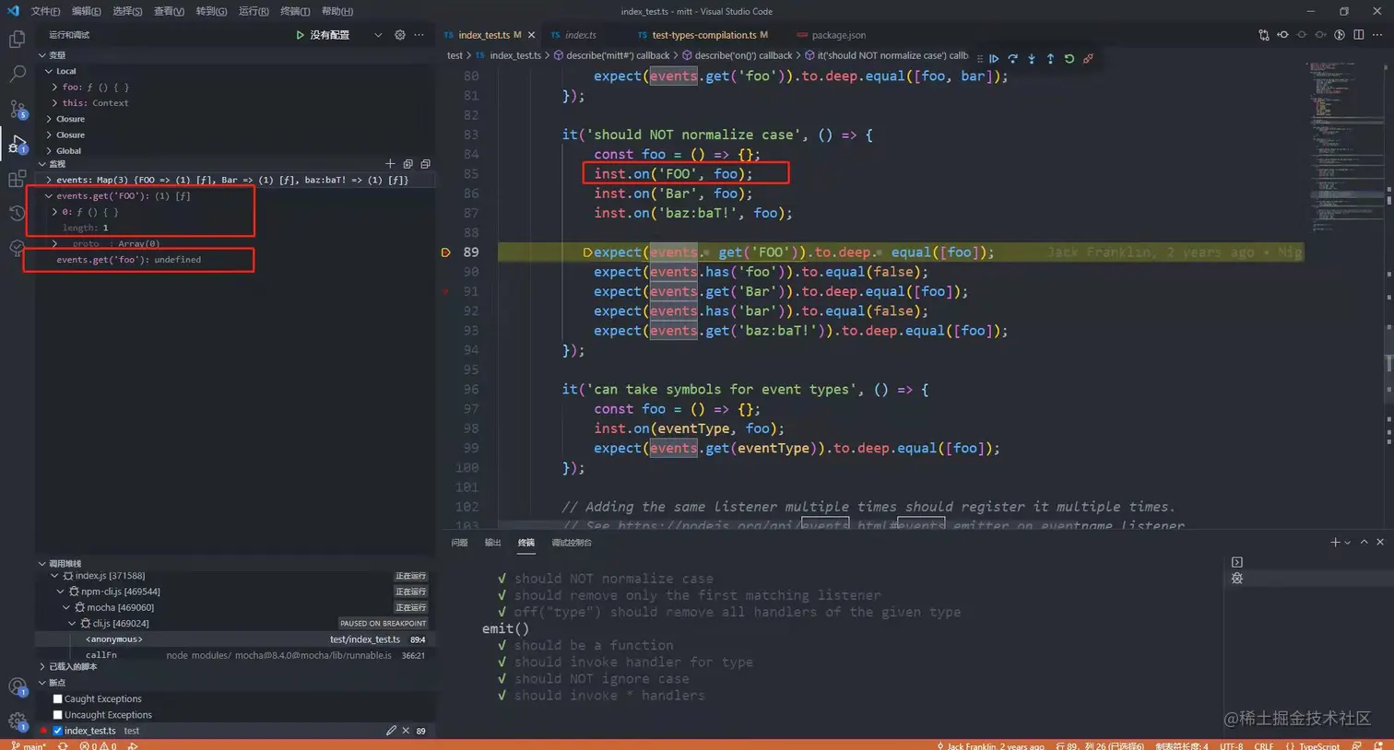
Task: Open the Manage gear in the activity bar
Action: click(17, 721)
